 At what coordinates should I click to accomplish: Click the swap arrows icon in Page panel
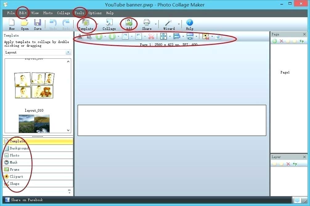pyautogui.click(x=301, y=41)
